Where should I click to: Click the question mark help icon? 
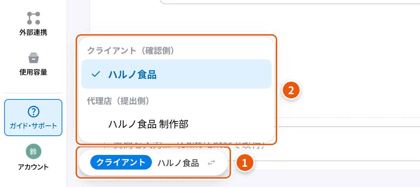(33, 112)
